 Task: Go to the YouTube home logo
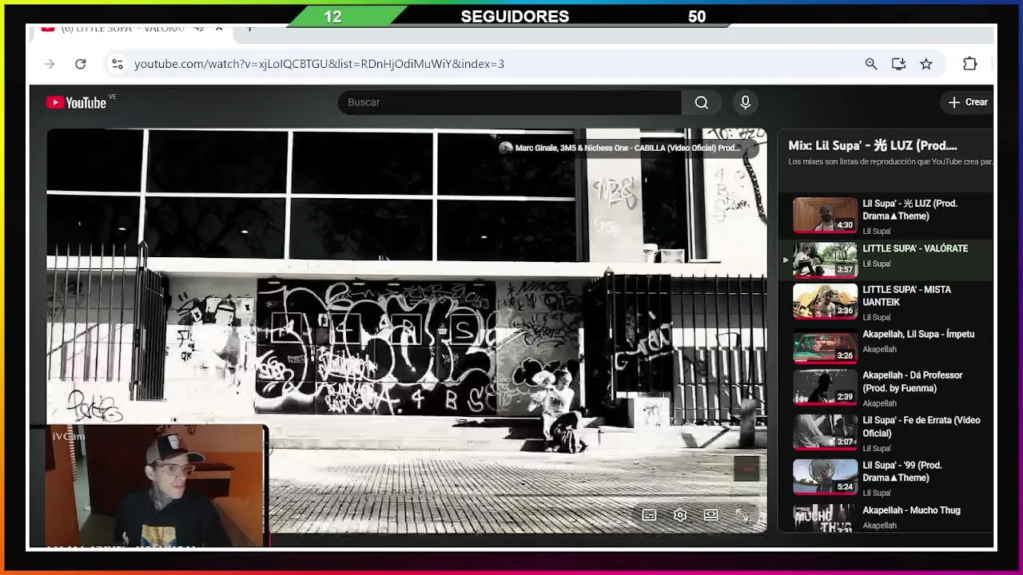[77, 102]
